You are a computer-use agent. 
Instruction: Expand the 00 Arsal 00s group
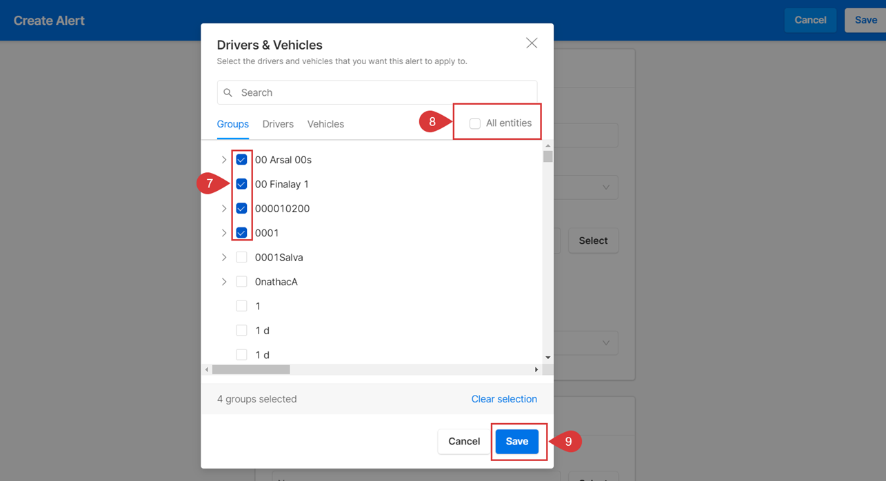coord(224,159)
